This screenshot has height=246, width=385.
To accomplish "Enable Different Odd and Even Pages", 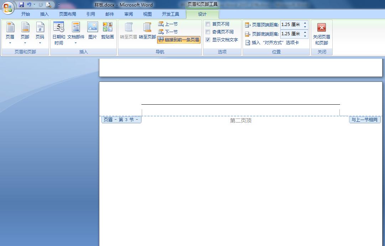I will tap(208, 32).
